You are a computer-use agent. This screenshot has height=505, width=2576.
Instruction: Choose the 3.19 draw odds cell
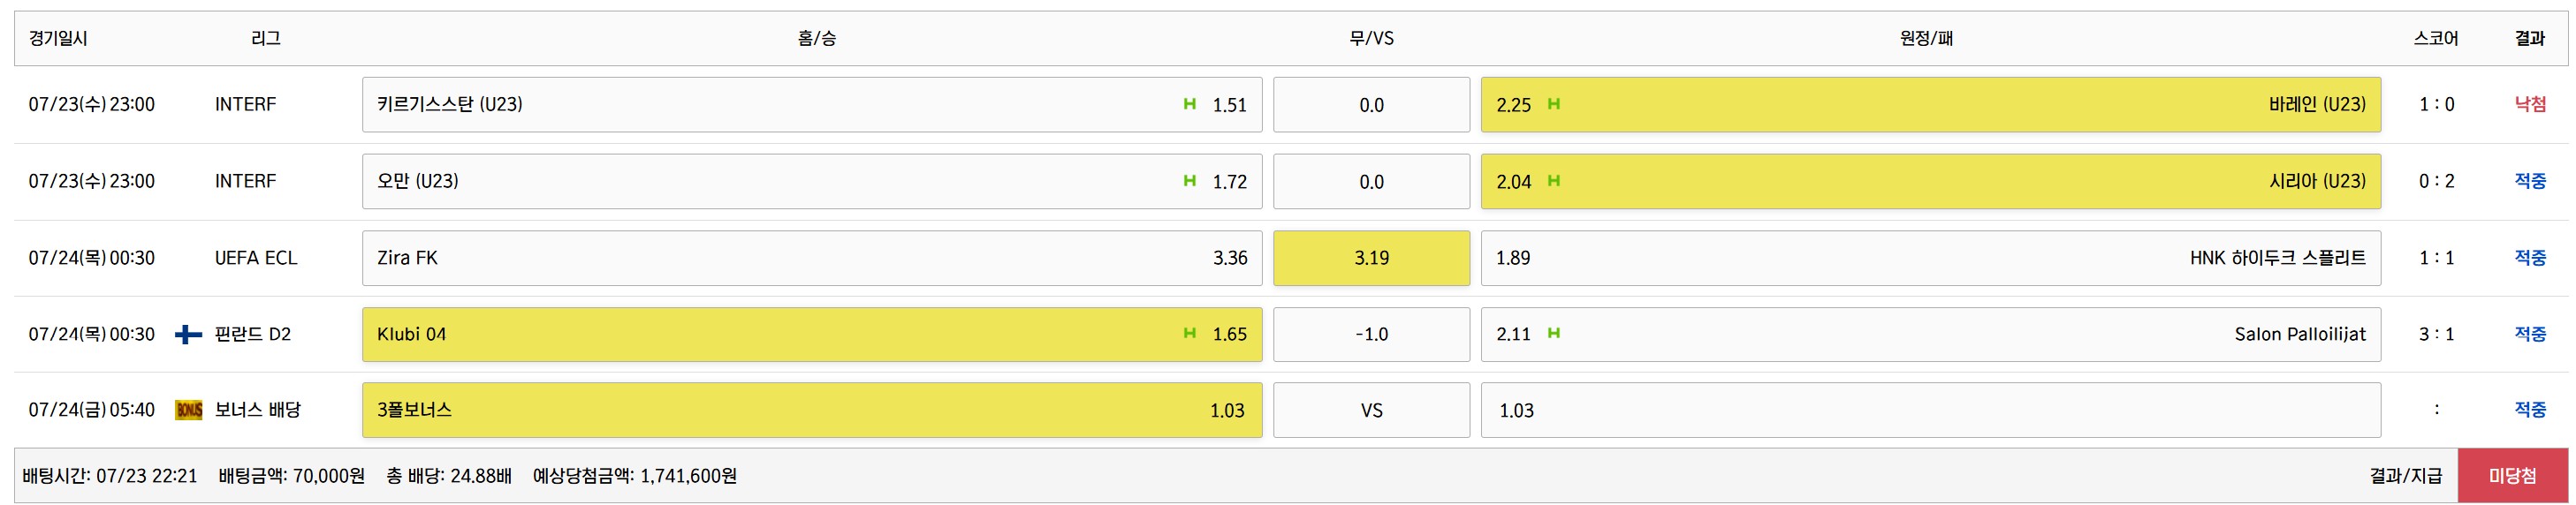point(1371,258)
